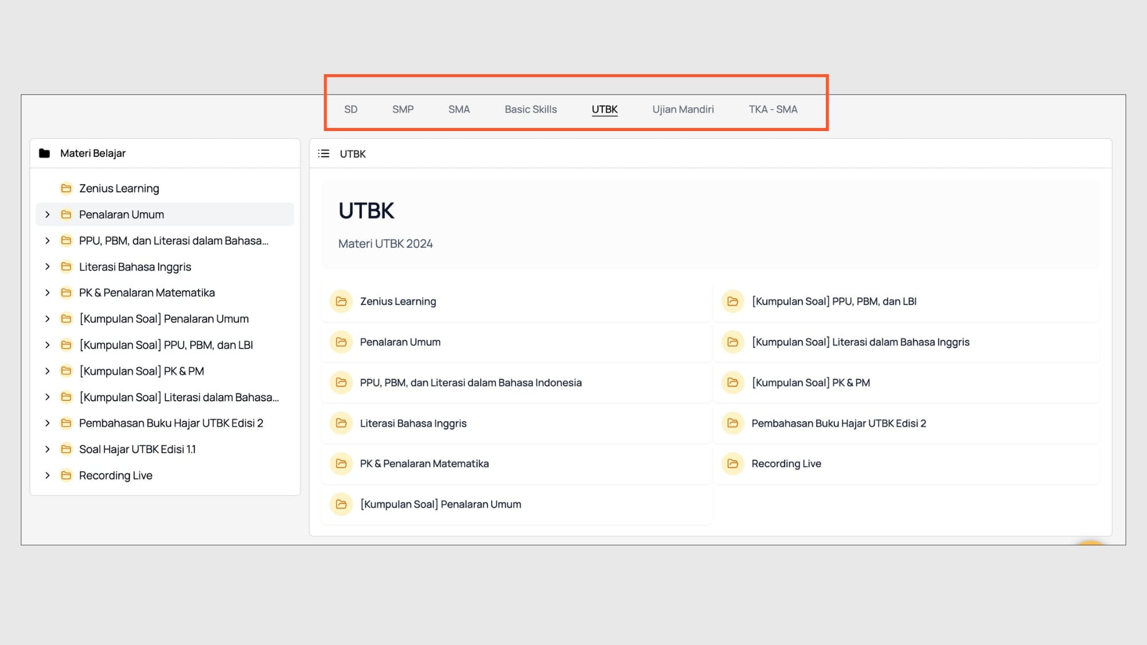Click the orange floating button at bottom right
Screen dimensions: 1147x645
[x=1090, y=542]
